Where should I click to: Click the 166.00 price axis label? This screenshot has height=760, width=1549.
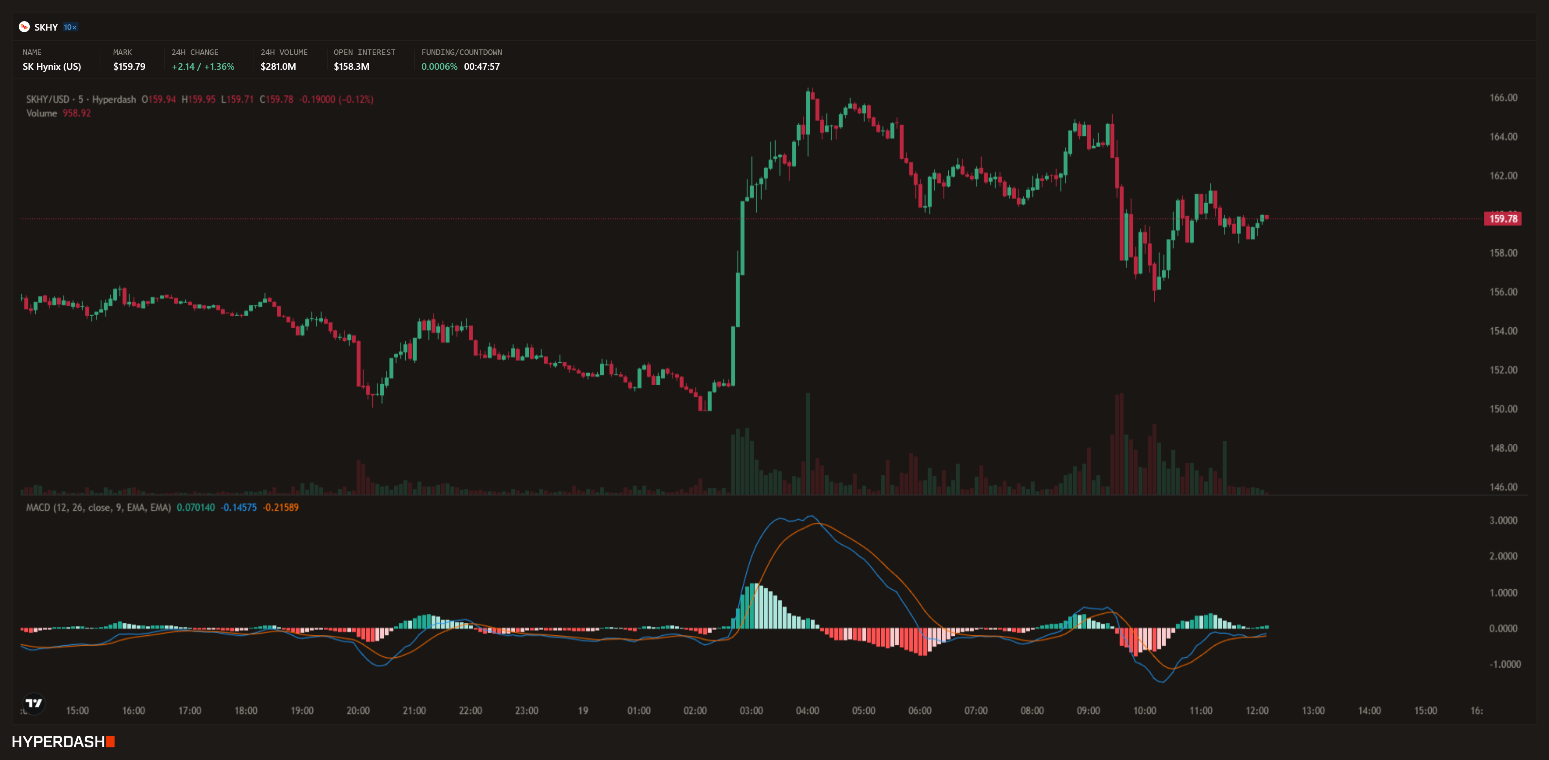(x=1503, y=98)
